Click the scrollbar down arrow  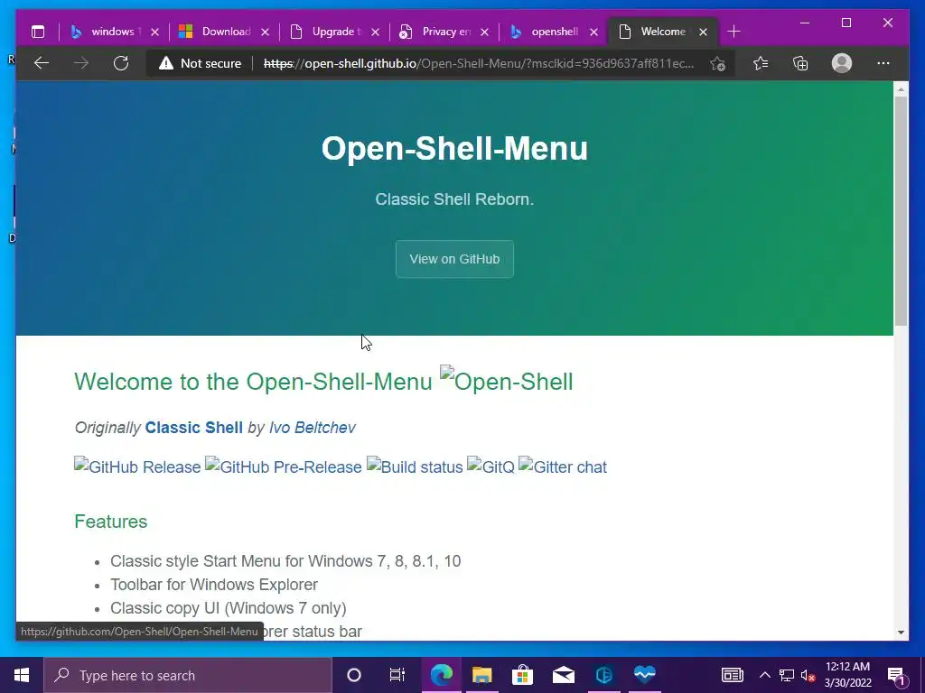[901, 633]
